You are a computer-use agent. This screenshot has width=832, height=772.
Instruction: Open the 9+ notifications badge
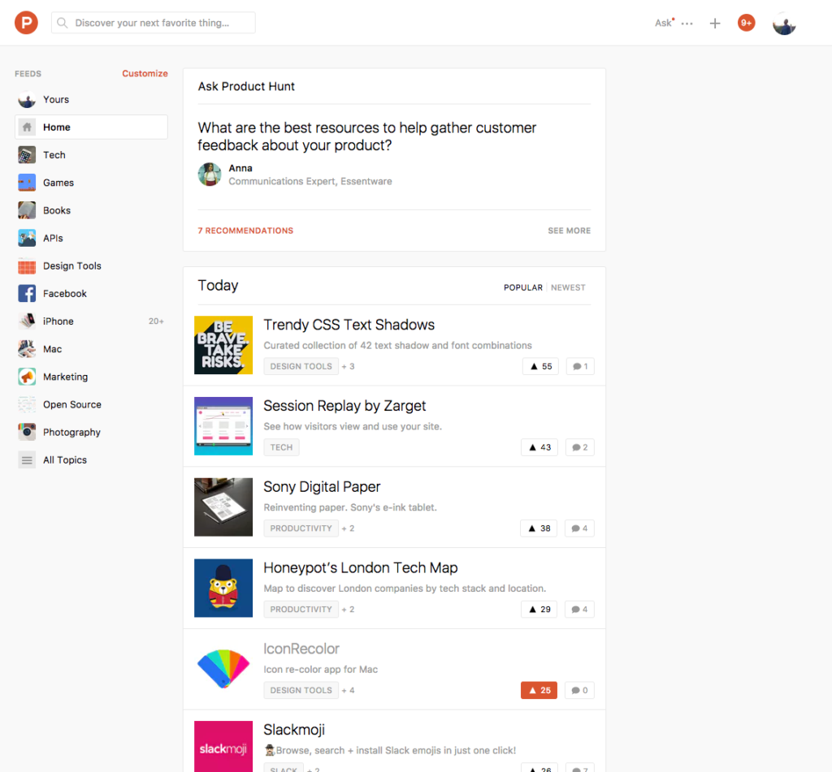pyautogui.click(x=746, y=23)
